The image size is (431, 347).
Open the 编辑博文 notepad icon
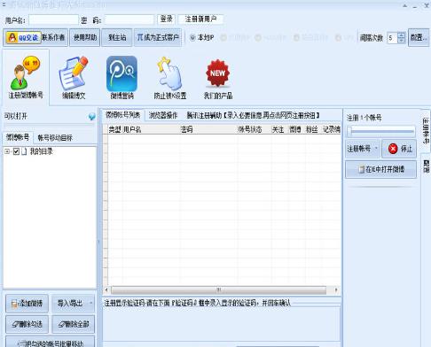tap(74, 77)
